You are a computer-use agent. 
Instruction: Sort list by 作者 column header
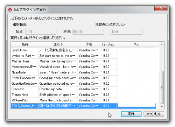89,44
